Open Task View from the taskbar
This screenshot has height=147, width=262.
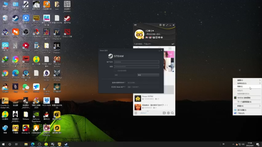tap(16, 144)
